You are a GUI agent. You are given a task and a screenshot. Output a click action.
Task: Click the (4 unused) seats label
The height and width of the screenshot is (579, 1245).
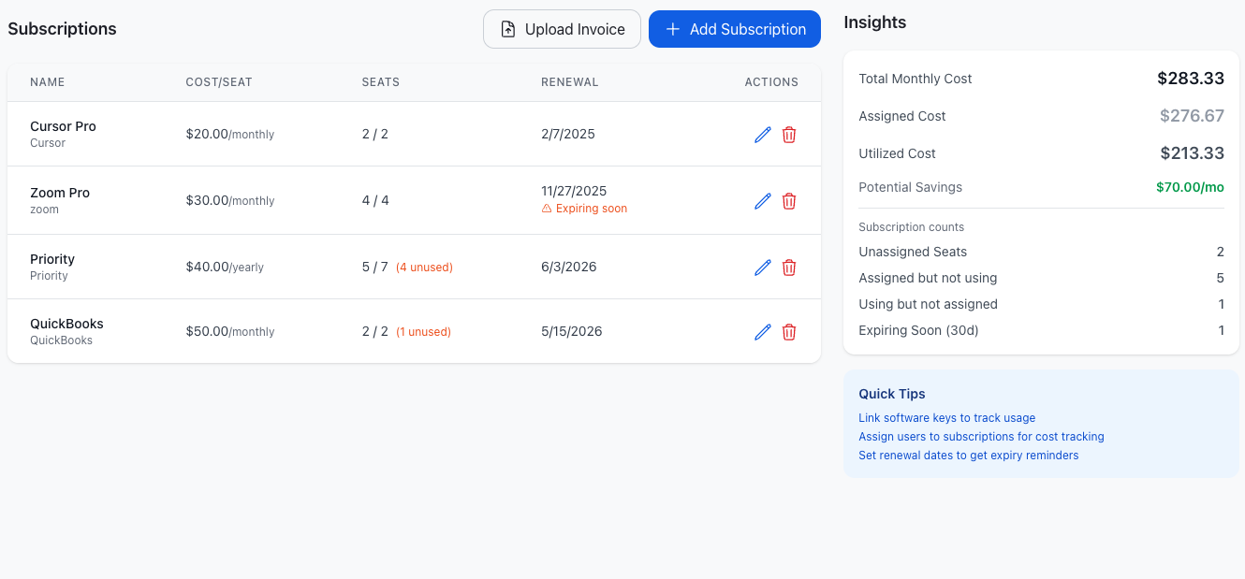pyautogui.click(x=424, y=267)
